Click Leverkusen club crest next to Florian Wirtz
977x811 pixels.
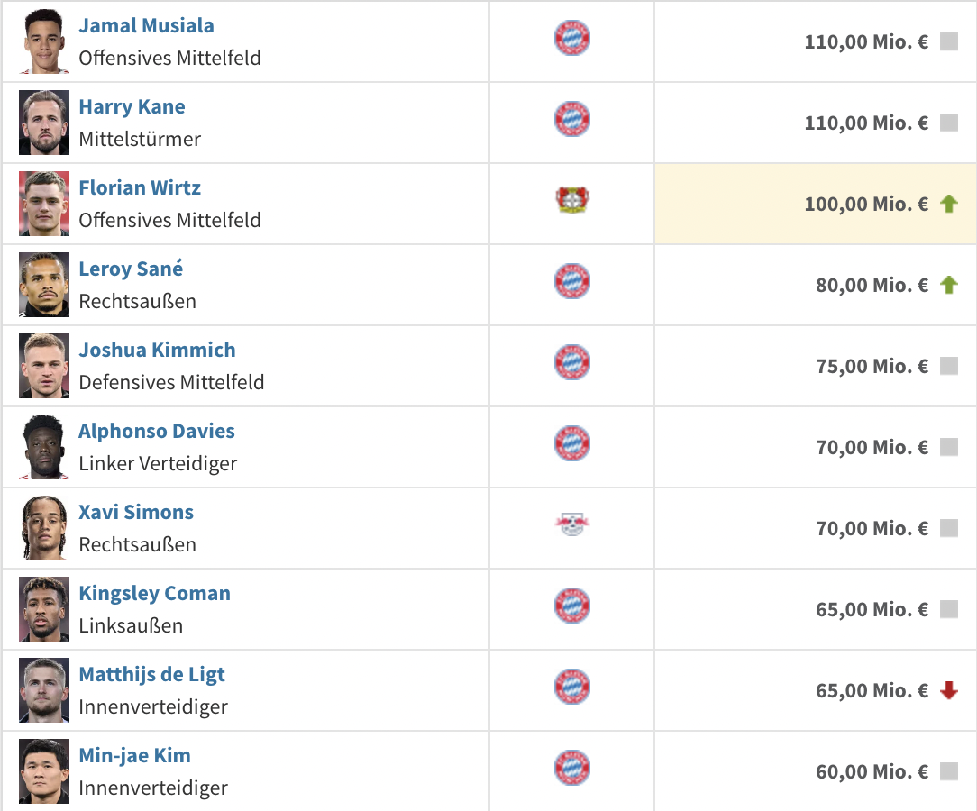pos(571,200)
